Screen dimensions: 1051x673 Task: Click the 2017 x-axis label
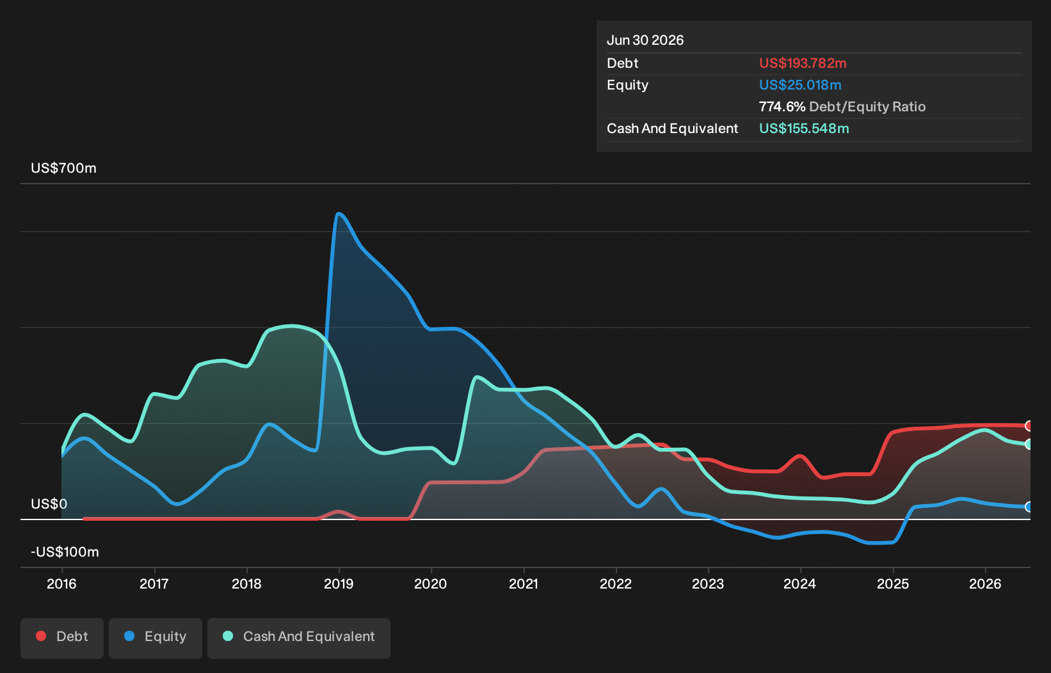[154, 583]
